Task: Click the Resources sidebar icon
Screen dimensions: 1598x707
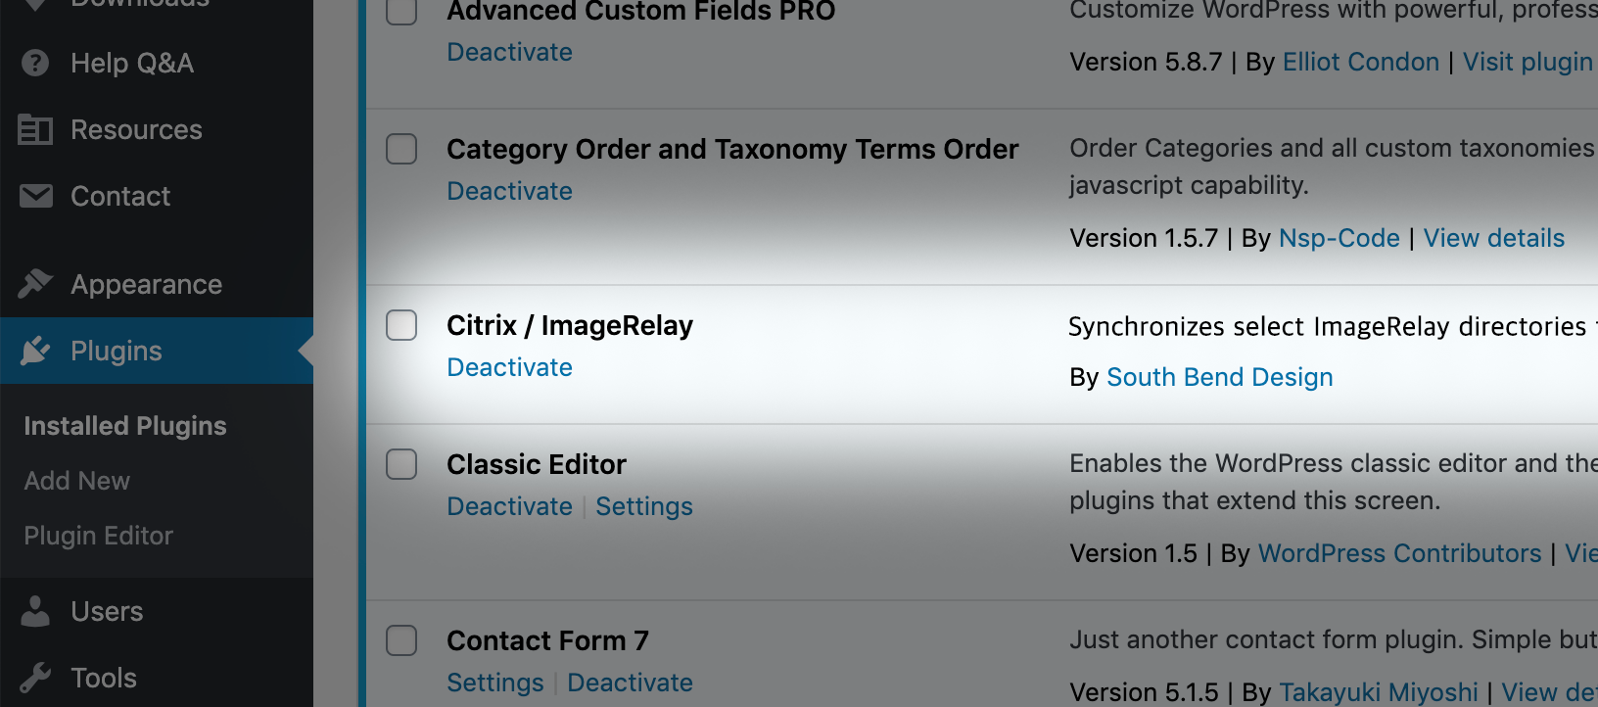Action: click(35, 129)
